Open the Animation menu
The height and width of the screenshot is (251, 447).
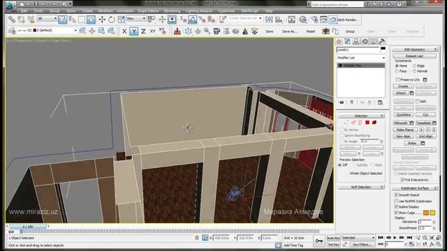click(125, 11)
